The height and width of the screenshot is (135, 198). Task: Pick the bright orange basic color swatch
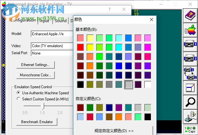[x=90, y=66]
